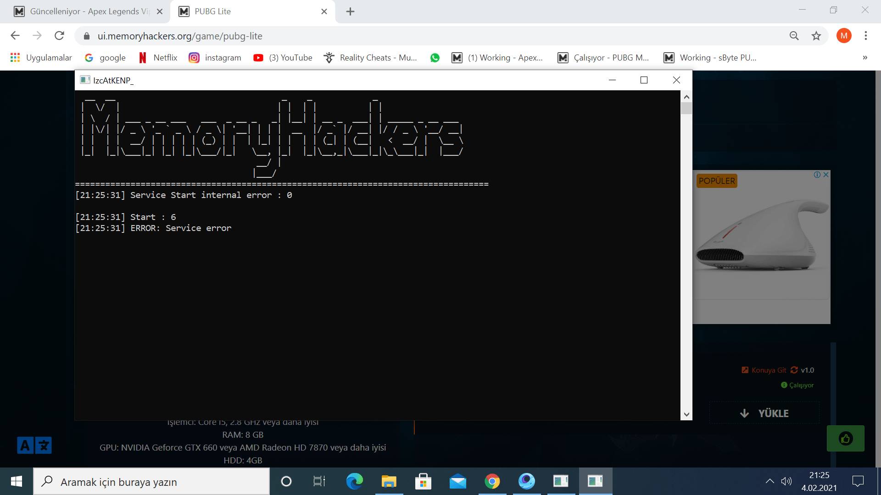Image resolution: width=881 pixels, height=495 pixels.
Task: Open the Çalışıyor - PUBG M bookmark
Action: (x=603, y=58)
